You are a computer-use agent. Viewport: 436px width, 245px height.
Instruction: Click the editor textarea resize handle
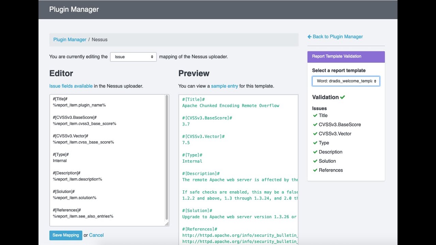click(167, 224)
